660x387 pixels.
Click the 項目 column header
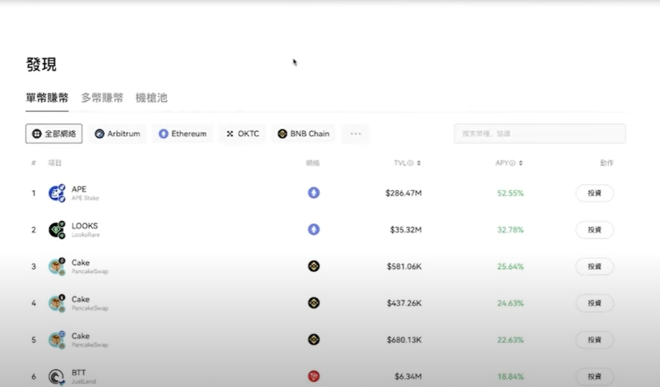click(55, 163)
